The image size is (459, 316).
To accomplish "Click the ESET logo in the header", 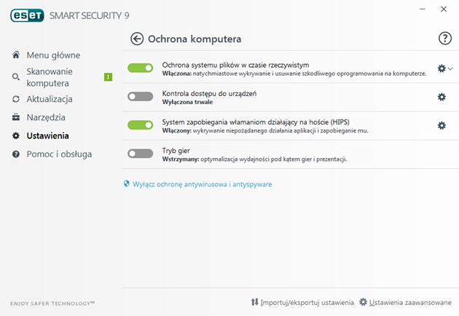I will tap(27, 15).
